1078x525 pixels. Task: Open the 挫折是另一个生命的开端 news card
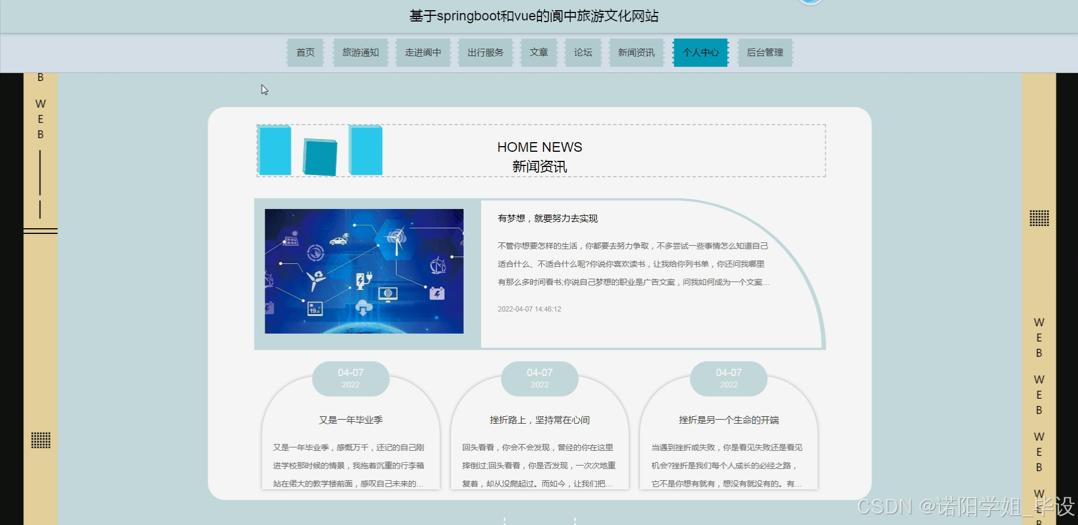pos(728,420)
